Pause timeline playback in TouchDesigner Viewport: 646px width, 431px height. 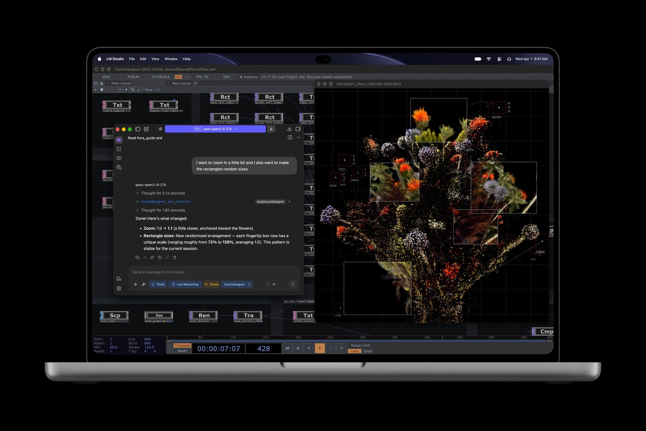(298, 348)
